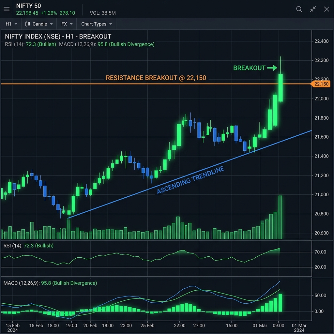Viewport: 334px width, 334px height.
Task: Close the chart with the X icon
Action: point(326,9)
